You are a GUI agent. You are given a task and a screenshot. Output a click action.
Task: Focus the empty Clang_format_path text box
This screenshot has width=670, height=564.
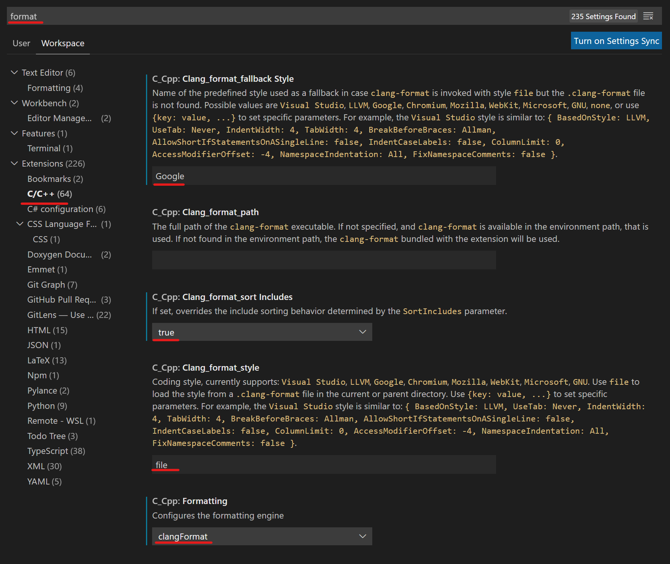(324, 260)
